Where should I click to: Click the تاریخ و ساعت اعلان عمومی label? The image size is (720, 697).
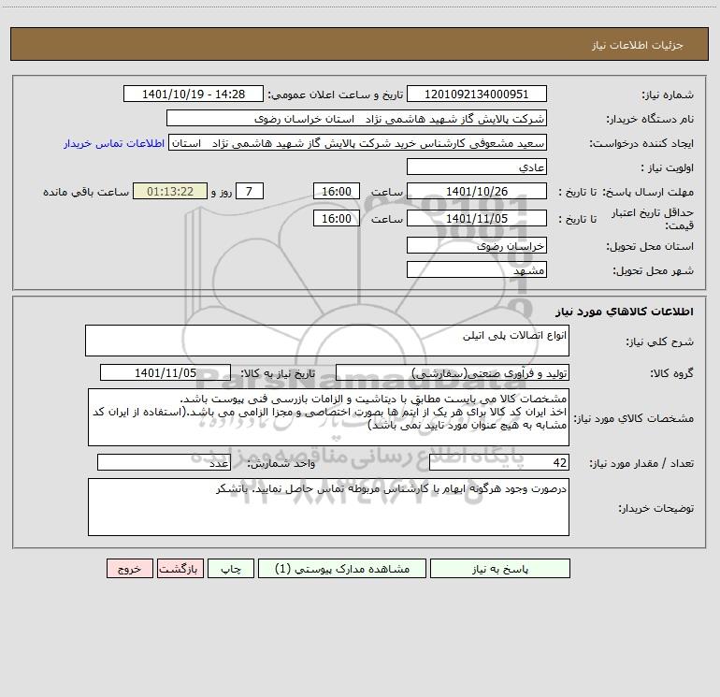coord(336,94)
